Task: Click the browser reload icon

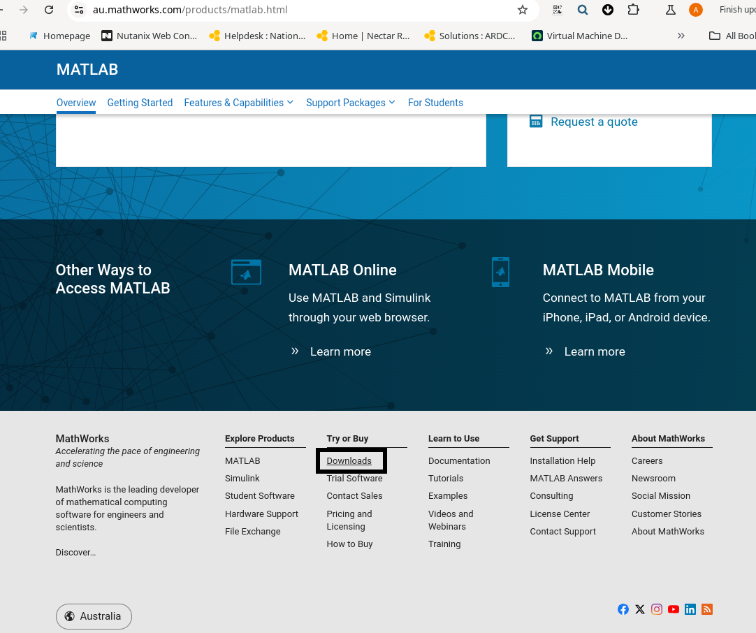Action: [49, 10]
